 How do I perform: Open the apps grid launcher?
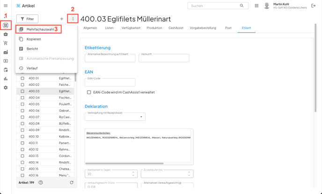pyautogui.click(x=256, y=6)
